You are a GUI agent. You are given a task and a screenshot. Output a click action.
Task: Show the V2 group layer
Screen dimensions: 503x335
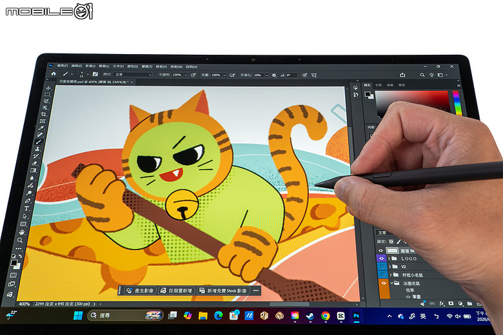point(382,267)
